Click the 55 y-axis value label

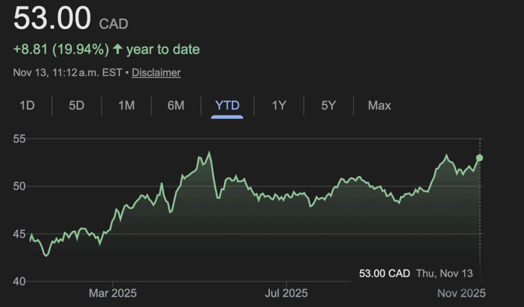click(20, 139)
